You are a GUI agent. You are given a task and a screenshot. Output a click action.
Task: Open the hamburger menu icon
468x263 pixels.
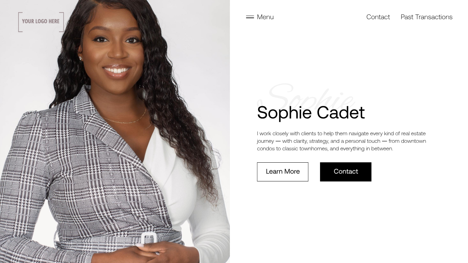250,17
